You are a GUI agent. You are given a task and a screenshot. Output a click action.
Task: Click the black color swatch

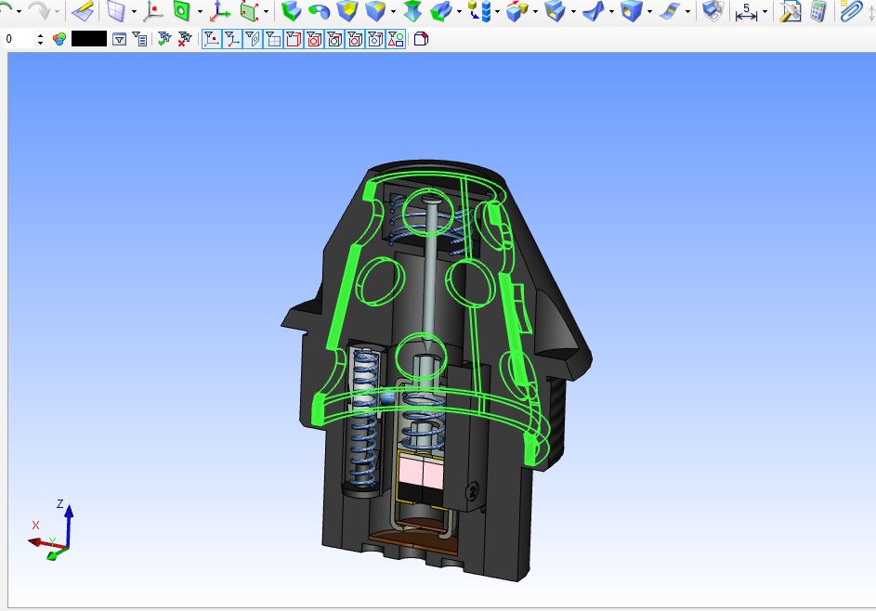(89, 39)
